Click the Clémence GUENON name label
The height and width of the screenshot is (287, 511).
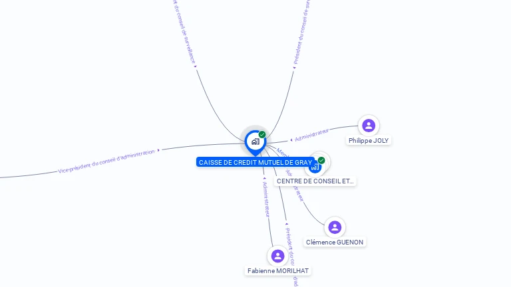click(x=335, y=242)
